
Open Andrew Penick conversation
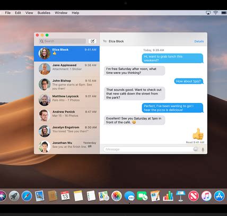[67, 116]
